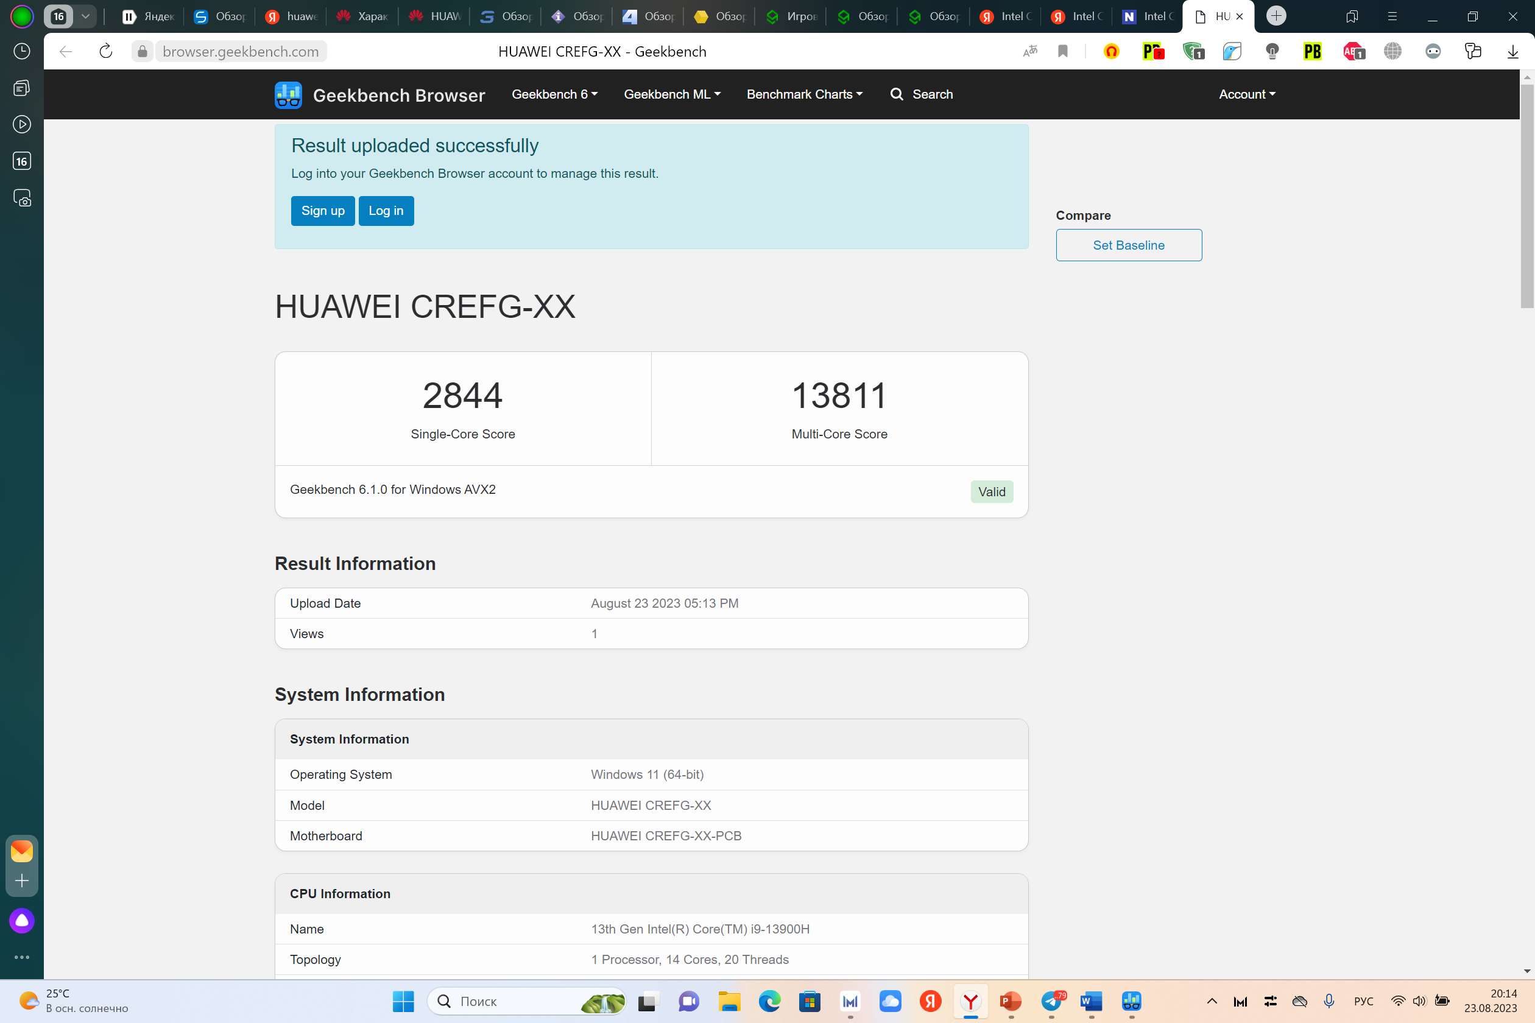Open the Geekbench ML dropdown menu
Viewport: 1535px width, 1023px height.
pyautogui.click(x=671, y=94)
